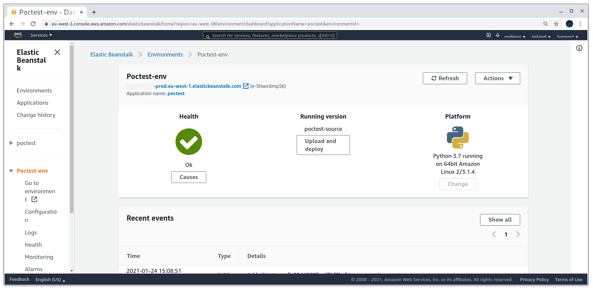Bookmark this page with the star icon
The width and height of the screenshot is (593, 290).
click(x=556, y=24)
